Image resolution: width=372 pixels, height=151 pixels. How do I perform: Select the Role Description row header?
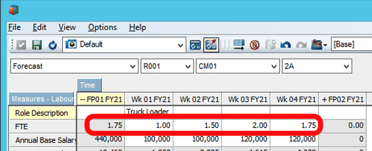[x=42, y=113]
